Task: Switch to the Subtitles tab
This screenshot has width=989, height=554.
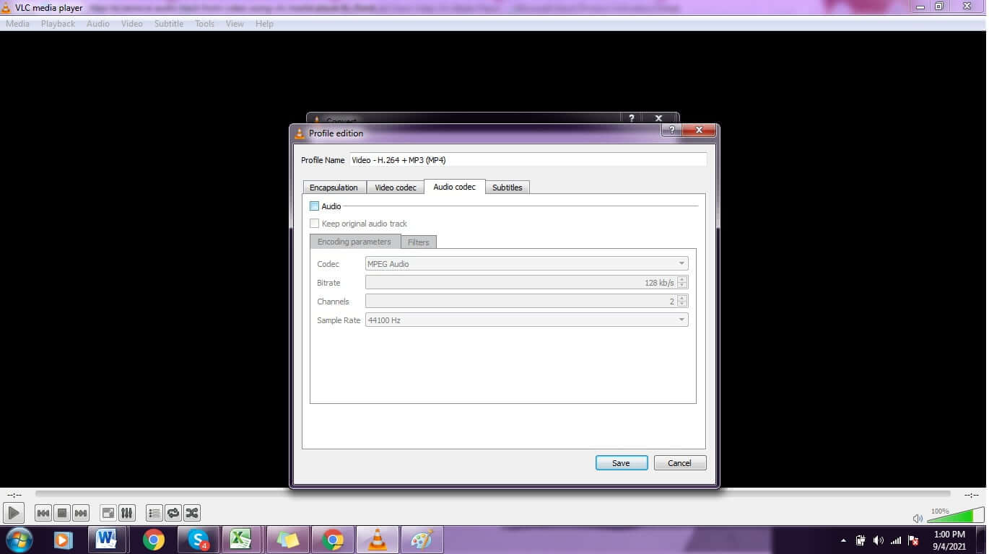Action: [x=507, y=188]
